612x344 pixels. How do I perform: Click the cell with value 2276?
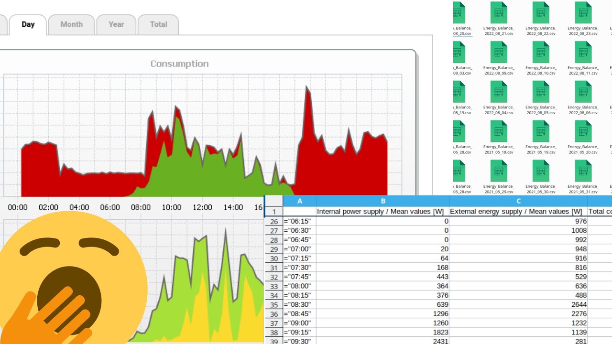tap(518, 314)
